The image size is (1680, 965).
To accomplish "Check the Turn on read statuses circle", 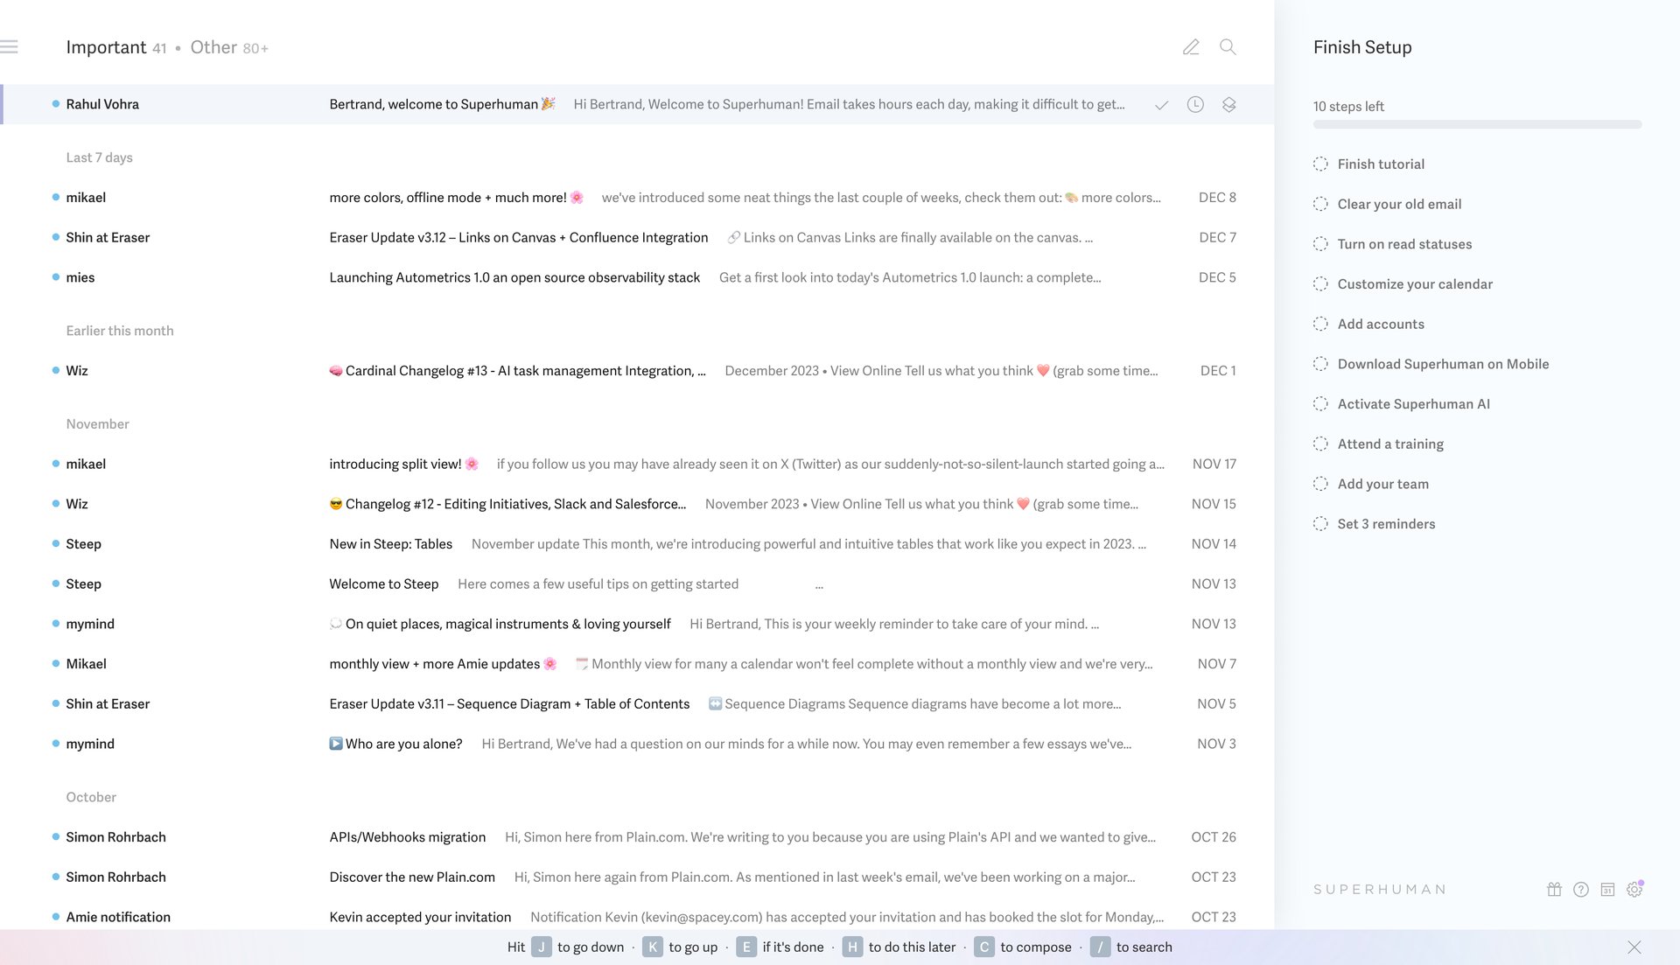I will (x=1320, y=244).
